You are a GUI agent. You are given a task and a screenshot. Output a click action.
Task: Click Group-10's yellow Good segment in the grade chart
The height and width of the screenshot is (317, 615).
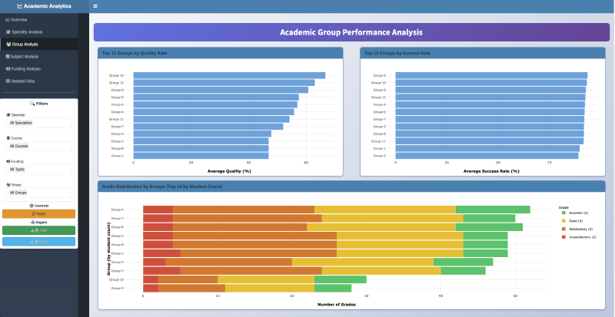click(266, 279)
